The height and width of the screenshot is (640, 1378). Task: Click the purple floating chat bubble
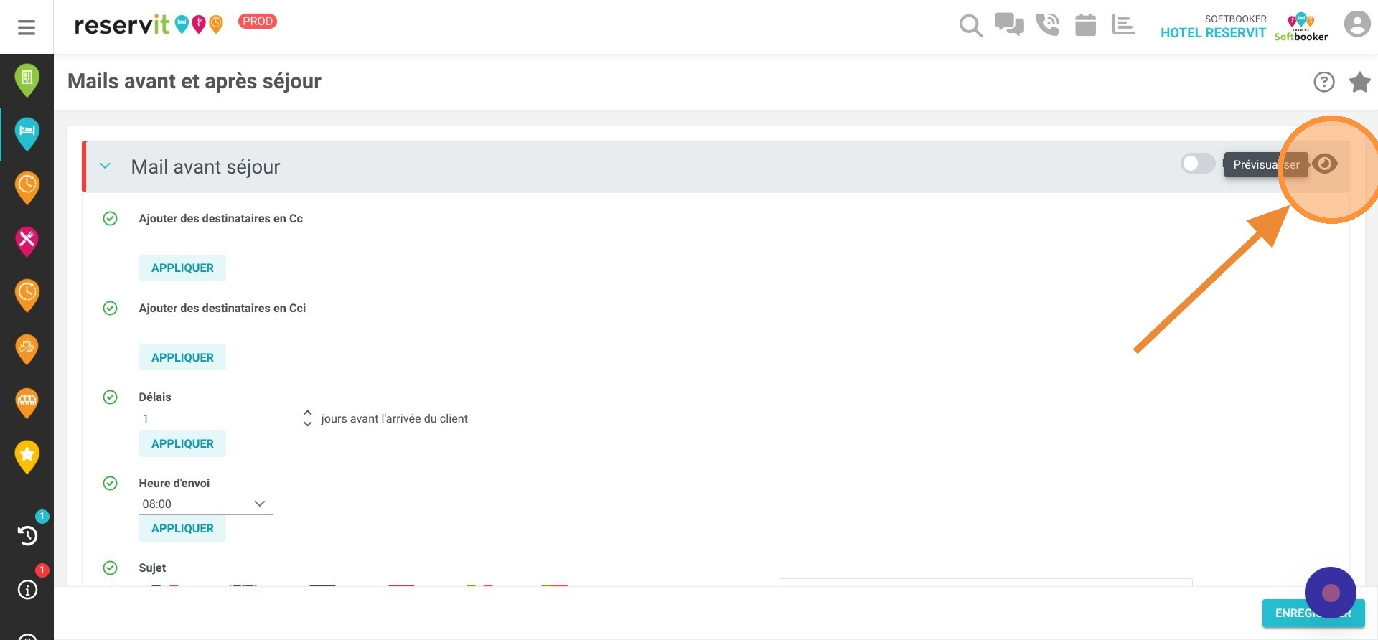[1331, 593]
